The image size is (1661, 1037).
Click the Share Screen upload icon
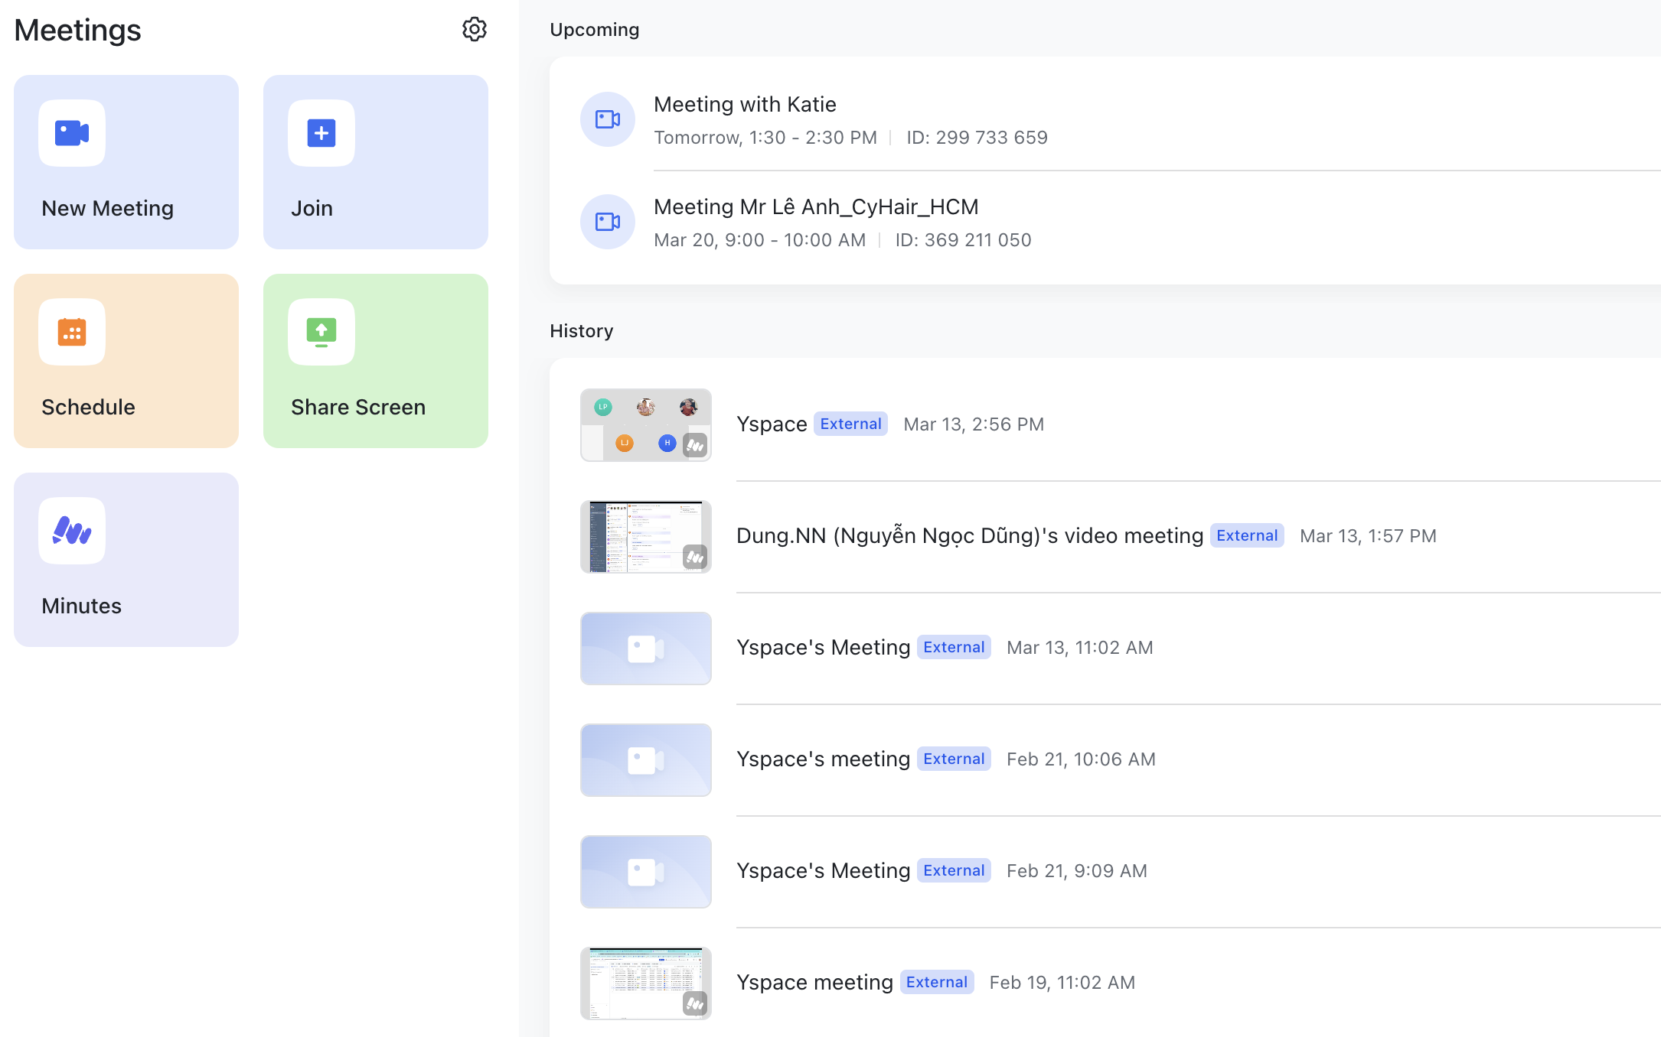[x=321, y=332]
